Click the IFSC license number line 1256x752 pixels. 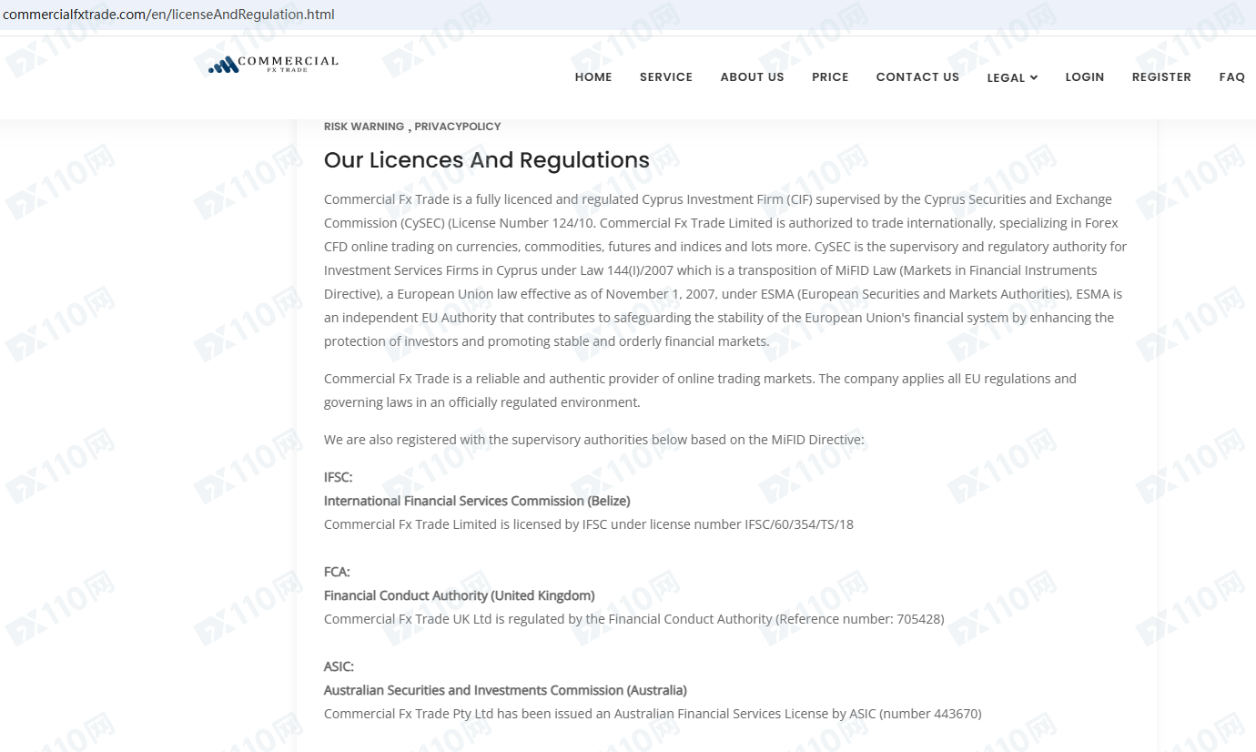pos(589,524)
